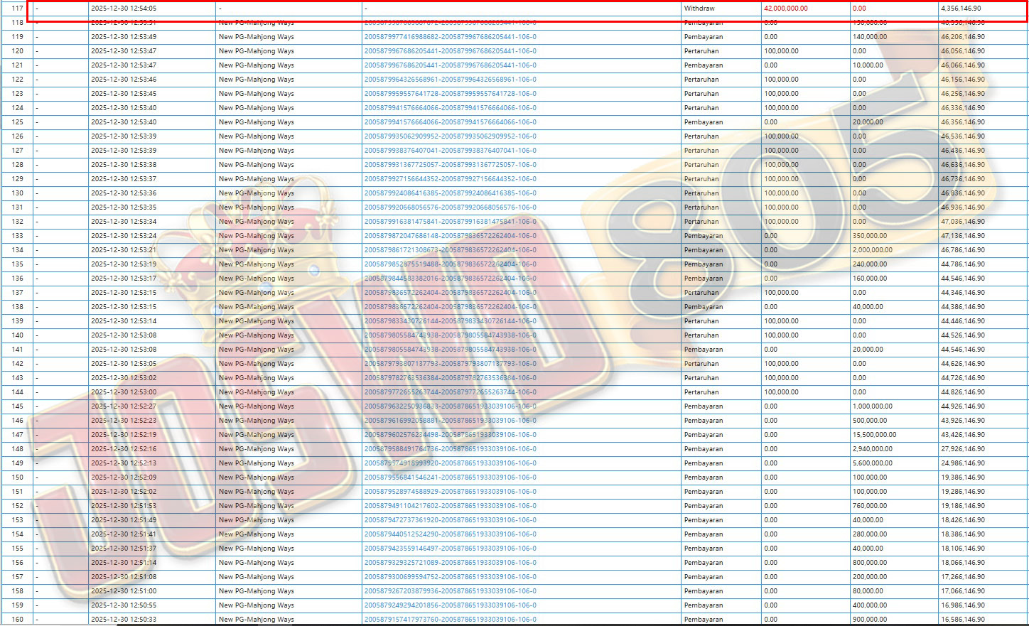Click the timestamp 2025-12-30 12:54:05
The width and height of the screenshot is (1029, 626).
pyautogui.click(x=124, y=9)
